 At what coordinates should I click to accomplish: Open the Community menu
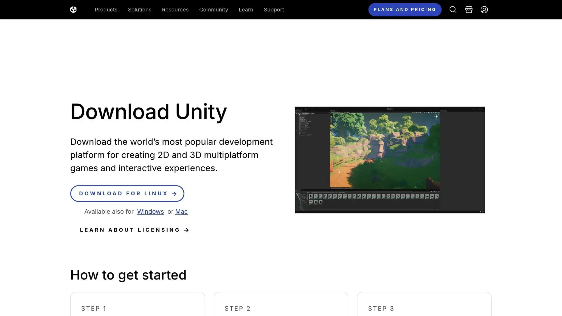(213, 10)
